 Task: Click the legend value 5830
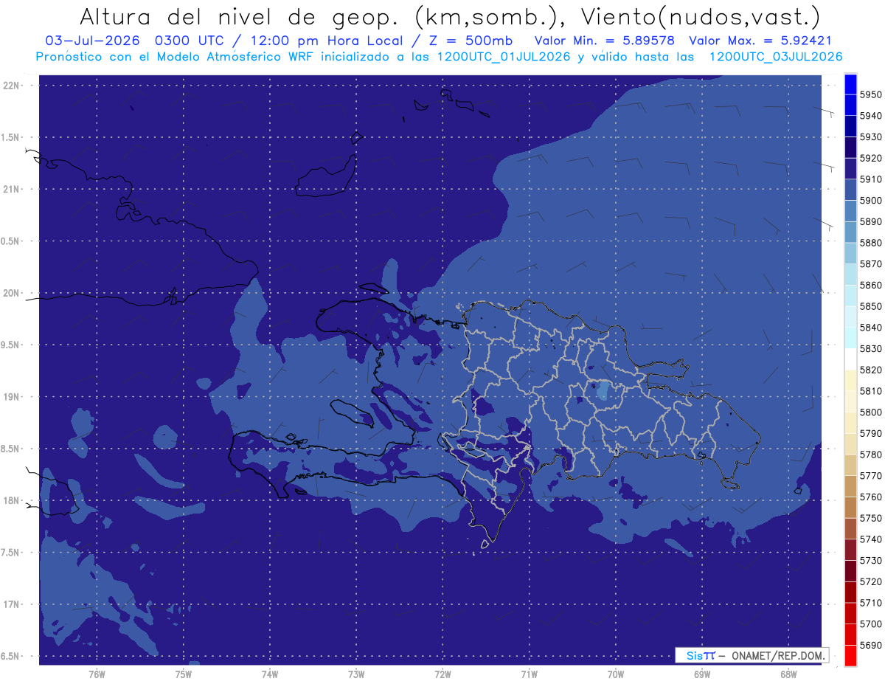[x=870, y=349]
